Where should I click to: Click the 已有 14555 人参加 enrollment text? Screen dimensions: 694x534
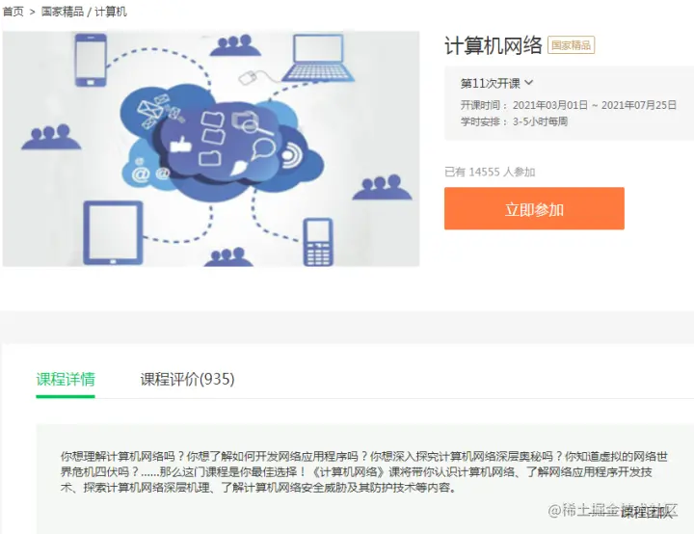(490, 172)
